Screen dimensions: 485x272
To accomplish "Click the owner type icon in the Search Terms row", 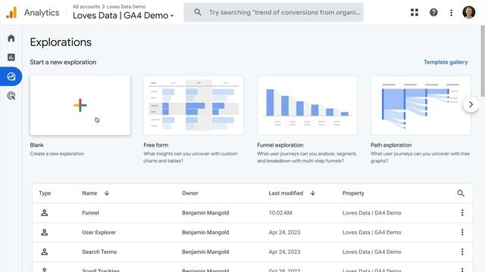I will [44, 252].
